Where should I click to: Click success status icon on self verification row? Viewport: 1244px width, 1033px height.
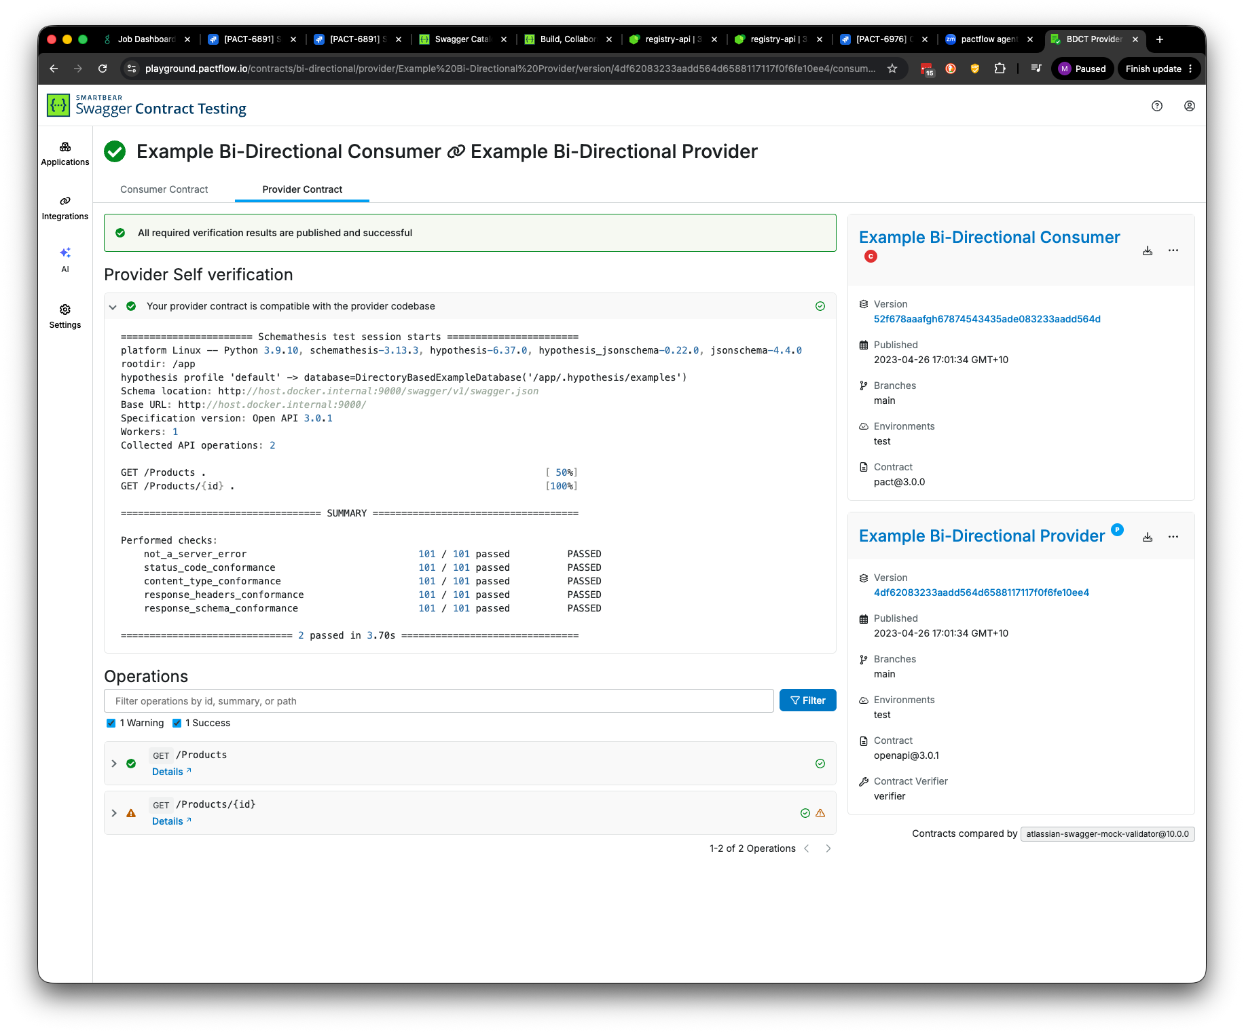[820, 306]
